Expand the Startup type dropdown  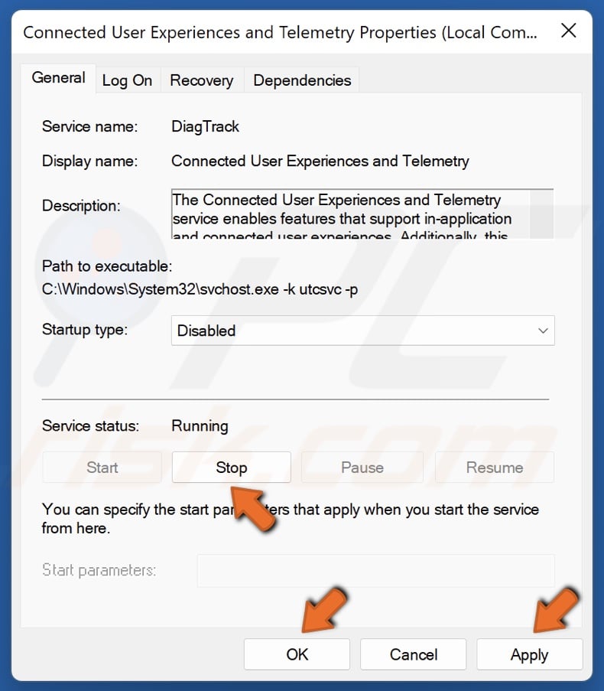tap(362, 331)
